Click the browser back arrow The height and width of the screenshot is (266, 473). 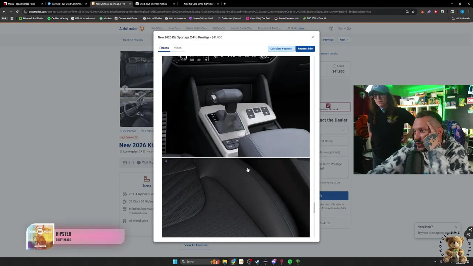click(4, 11)
